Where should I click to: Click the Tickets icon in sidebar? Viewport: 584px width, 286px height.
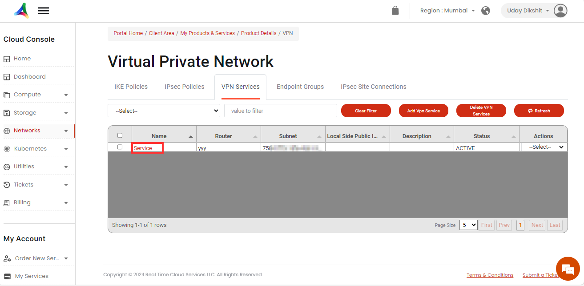7,185
